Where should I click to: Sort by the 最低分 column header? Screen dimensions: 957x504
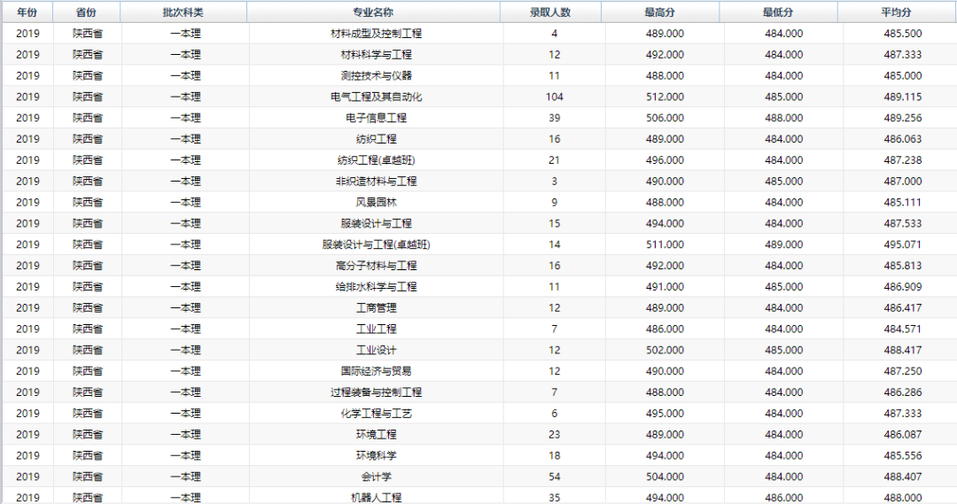click(778, 12)
